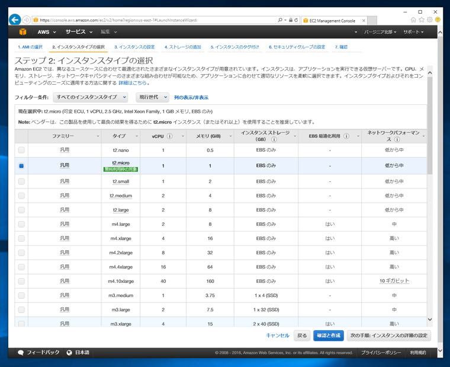Viewport: 450px width, 367px height.
Task: Open すべてのインスタンスタイプ filter dropdown
Action: 91,97
